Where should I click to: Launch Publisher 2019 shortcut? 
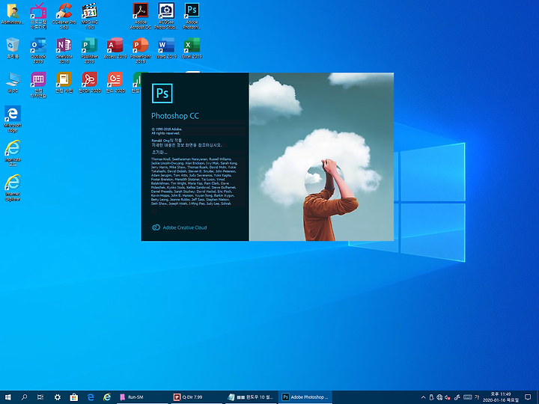(89, 51)
